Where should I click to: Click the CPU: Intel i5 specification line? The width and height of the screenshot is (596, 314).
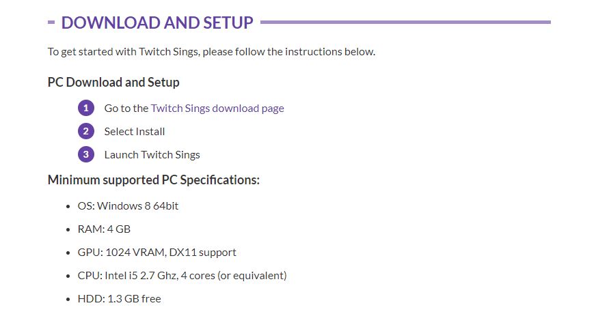tap(182, 276)
